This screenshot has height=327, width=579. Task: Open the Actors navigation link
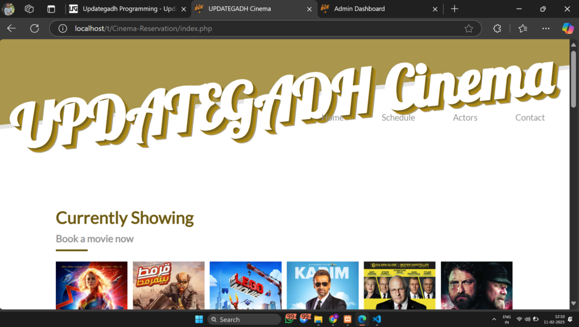(x=465, y=117)
